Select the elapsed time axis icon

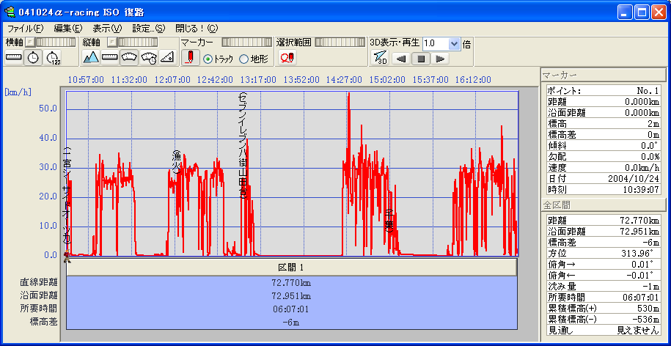click(53, 58)
